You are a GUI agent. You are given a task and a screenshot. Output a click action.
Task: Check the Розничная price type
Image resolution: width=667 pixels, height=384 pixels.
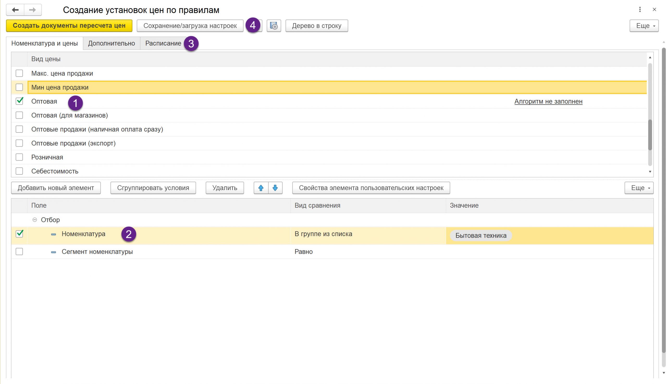pos(19,157)
